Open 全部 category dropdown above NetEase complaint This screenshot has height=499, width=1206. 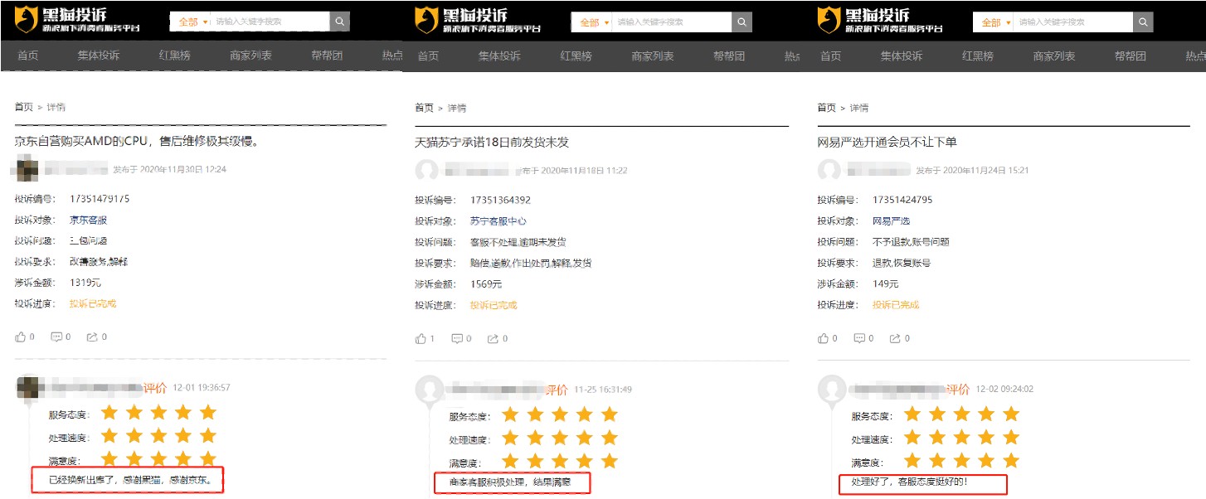(x=994, y=22)
